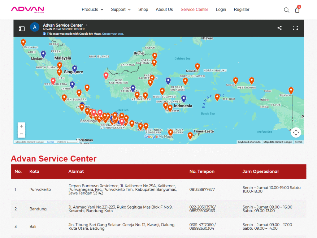Click the map camera pan control
The height and width of the screenshot is (238, 317).
(x=296, y=132)
